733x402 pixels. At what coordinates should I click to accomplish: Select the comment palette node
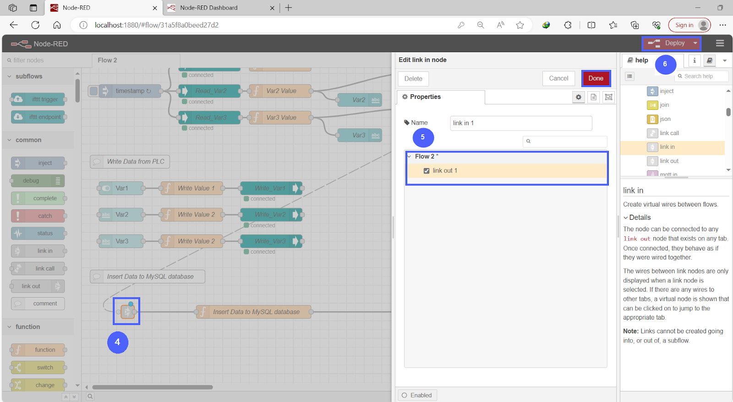click(x=38, y=304)
